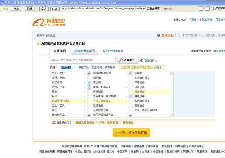Expand the 服饰 category

pos(68,96)
